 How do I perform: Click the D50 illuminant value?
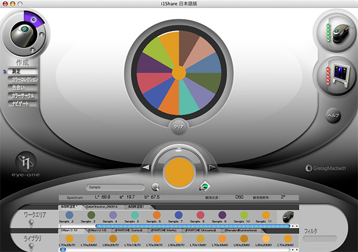click(239, 197)
